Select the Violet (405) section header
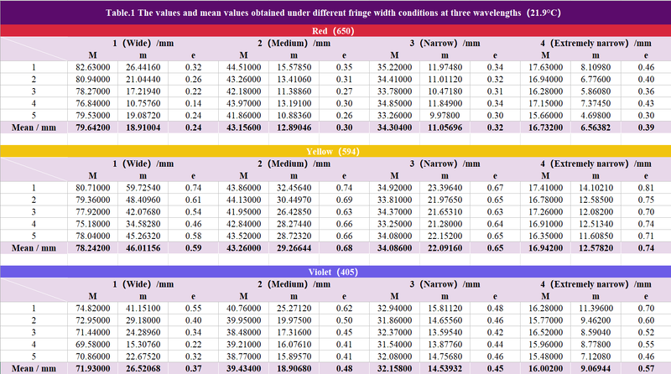 click(335, 271)
